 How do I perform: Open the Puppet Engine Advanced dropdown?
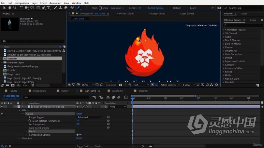tap(89, 117)
